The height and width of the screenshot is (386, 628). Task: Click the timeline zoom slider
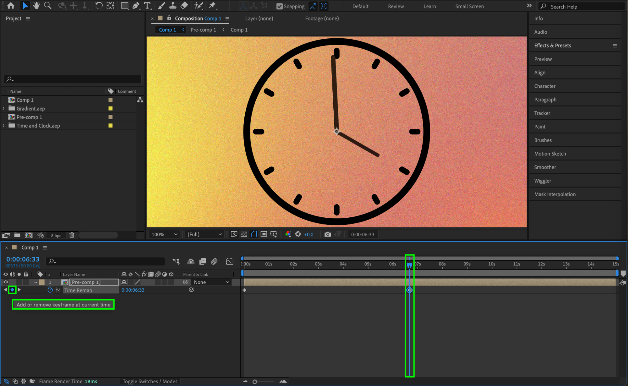pos(255,382)
